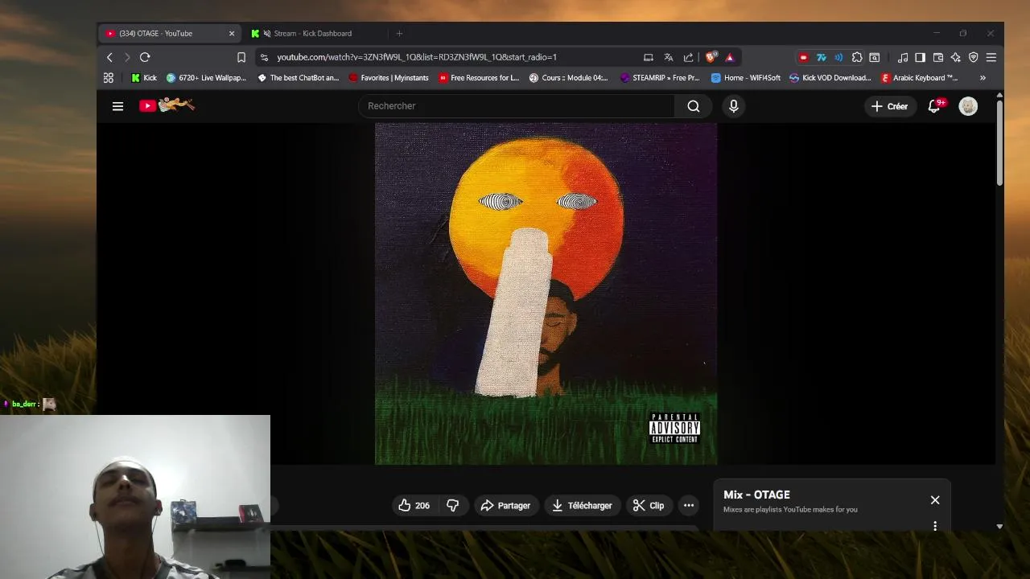Open site settings icon in address bar
The image size is (1030, 579).
click(x=264, y=57)
